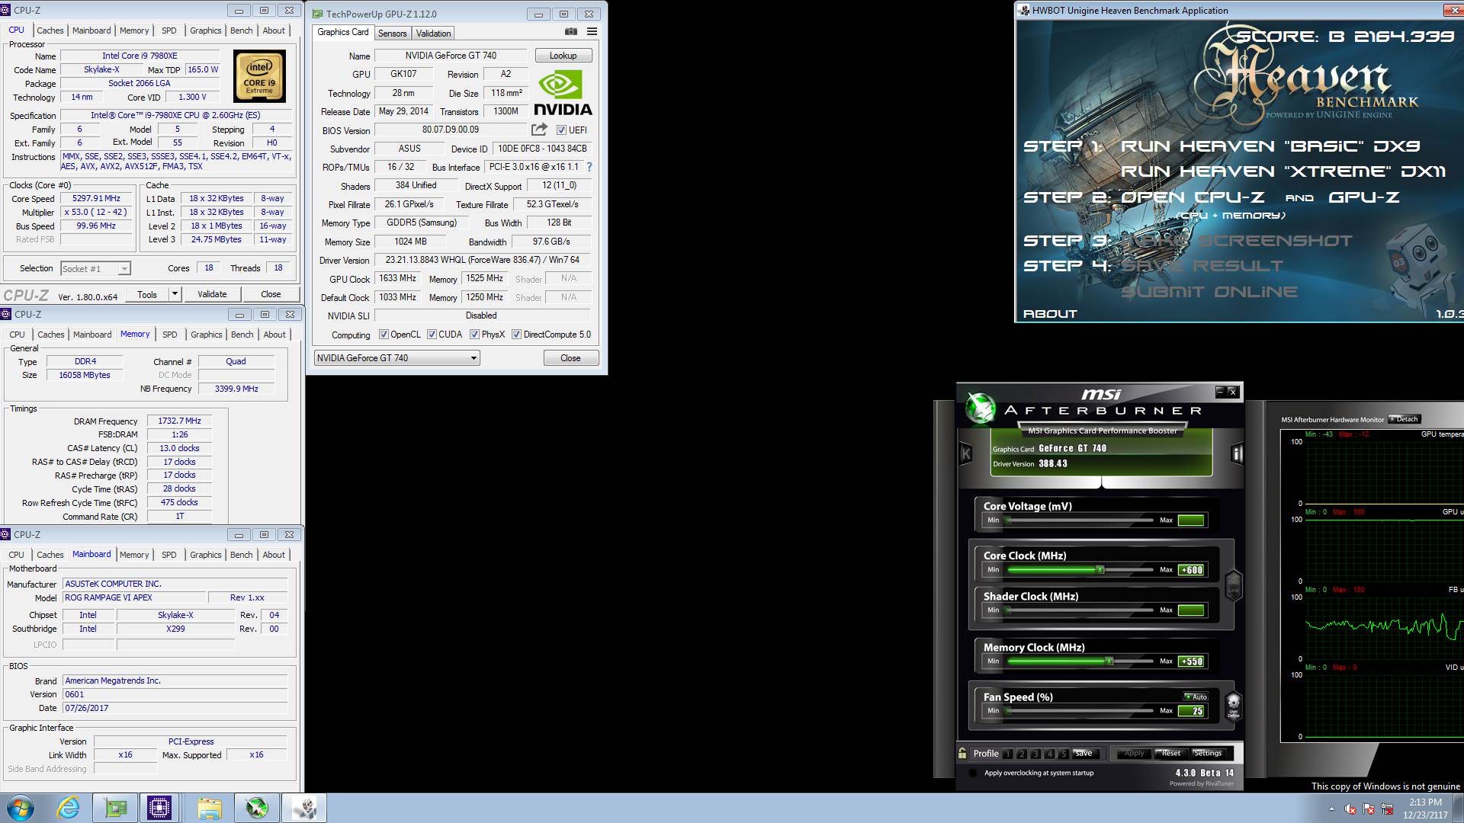Click the Afterburner information i button
Viewport: 1464px width, 823px height.
pyautogui.click(x=1237, y=454)
